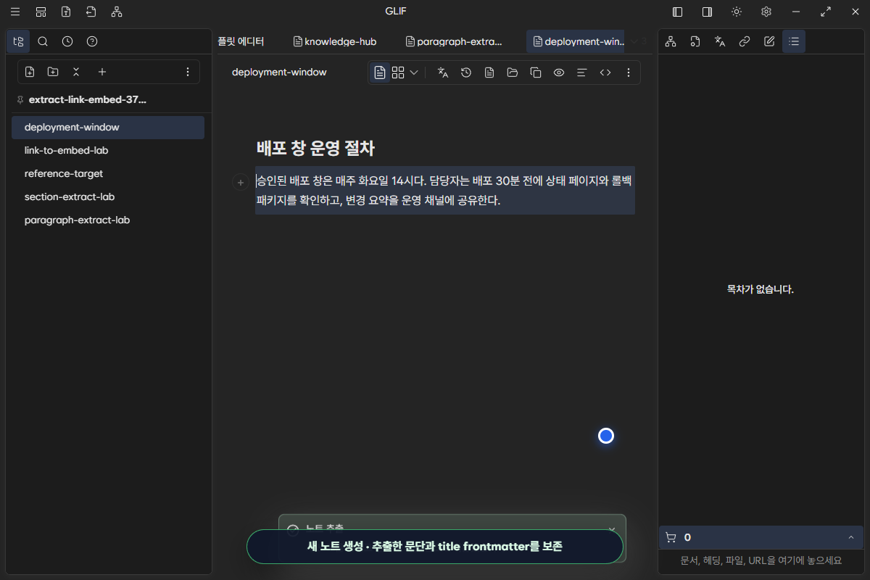The height and width of the screenshot is (580, 870).
Task: Switch to the paragraph-extra... tab
Action: [x=455, y=41]
